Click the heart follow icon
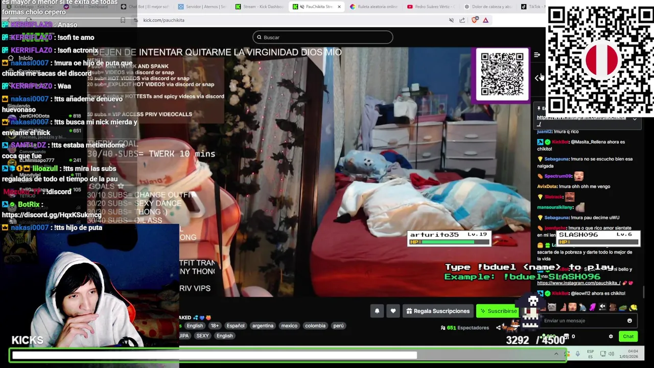This screenshot has height=368, width=654. coord(393,311)
